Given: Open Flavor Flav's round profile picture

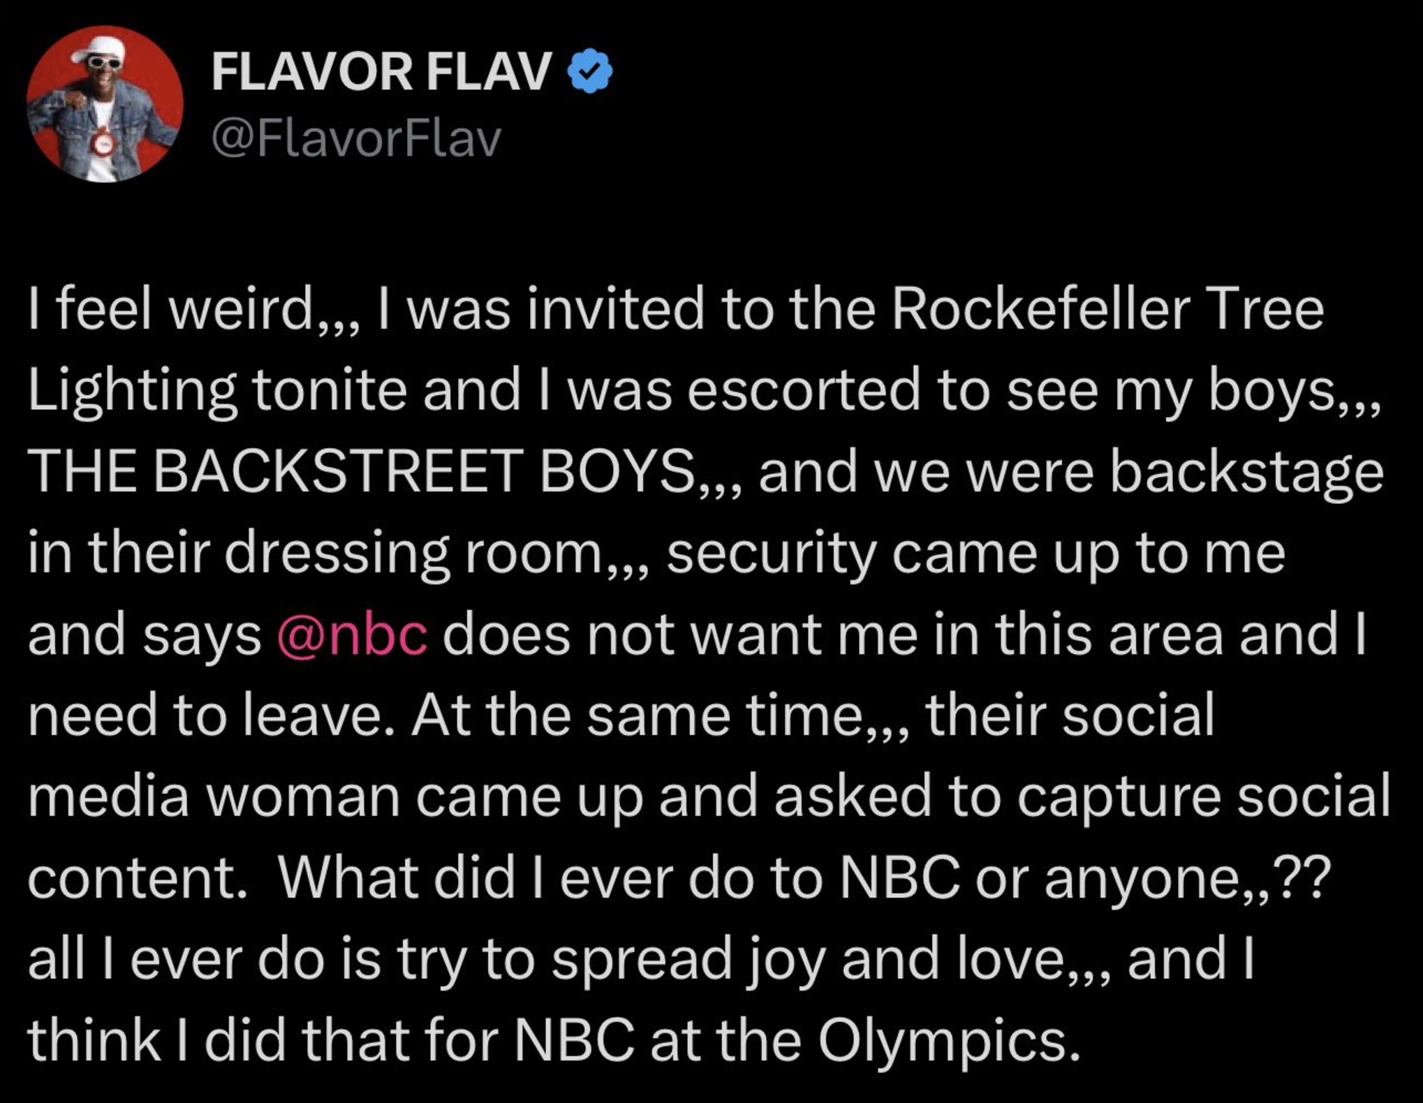Looking at the screenshot, I should pos(105,103).
